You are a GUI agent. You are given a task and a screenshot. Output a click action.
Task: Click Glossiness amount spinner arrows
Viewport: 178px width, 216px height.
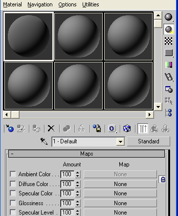point(78,203)
